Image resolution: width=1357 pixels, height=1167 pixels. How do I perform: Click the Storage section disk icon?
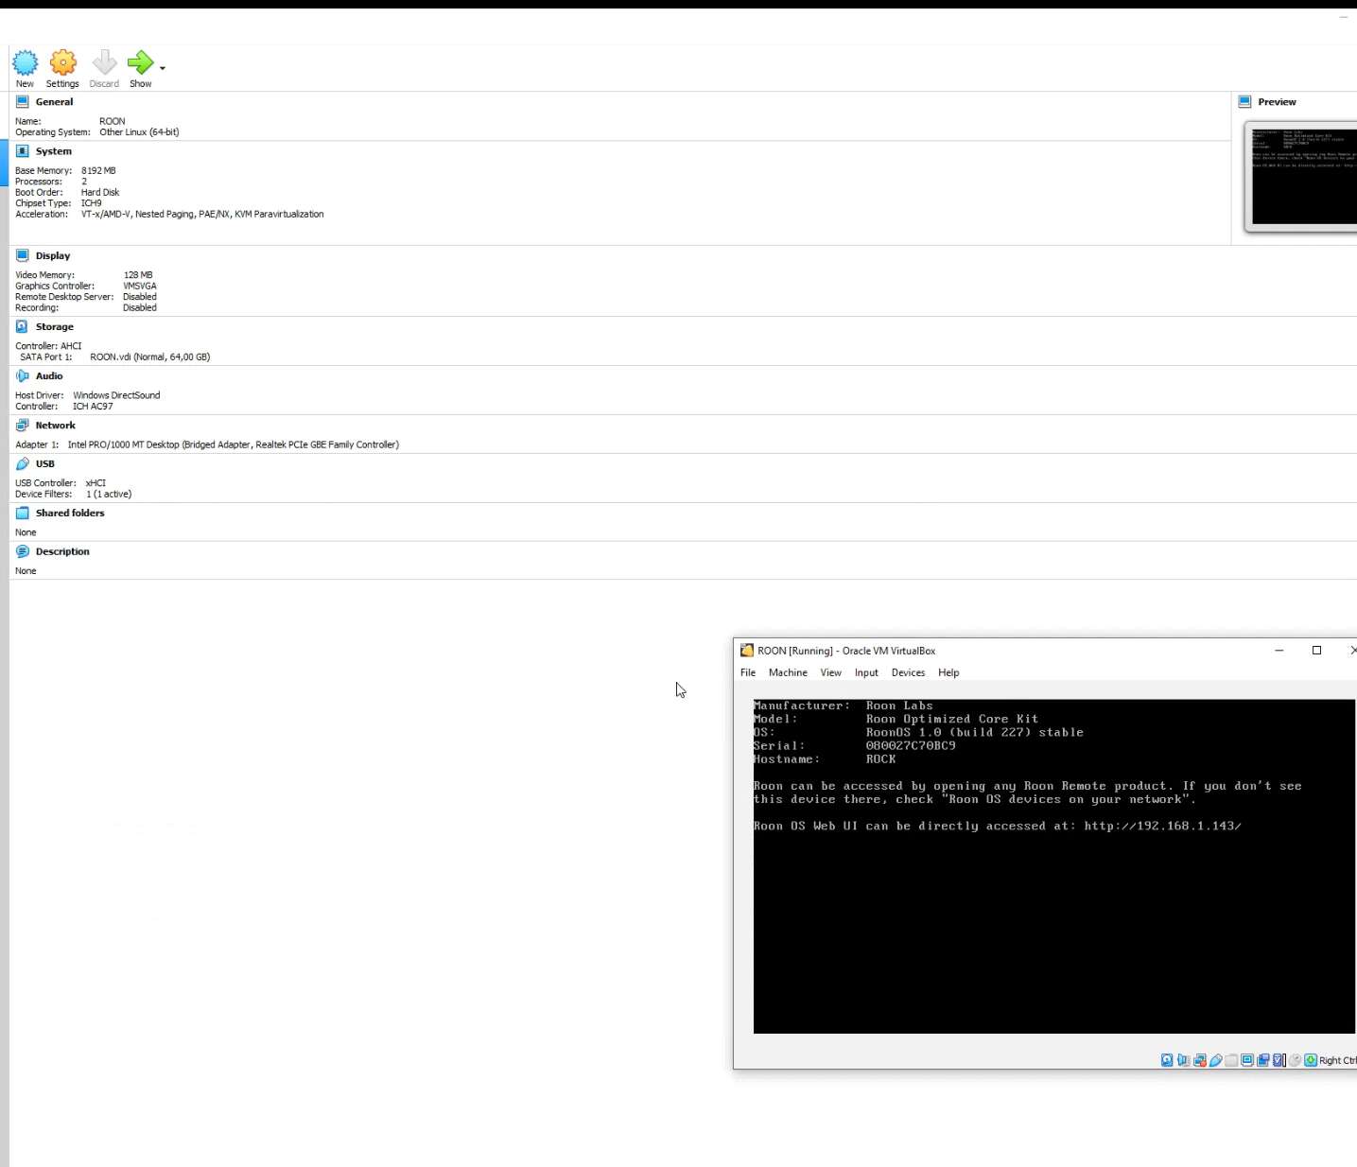pyautogui.click(x=23, y=326)
